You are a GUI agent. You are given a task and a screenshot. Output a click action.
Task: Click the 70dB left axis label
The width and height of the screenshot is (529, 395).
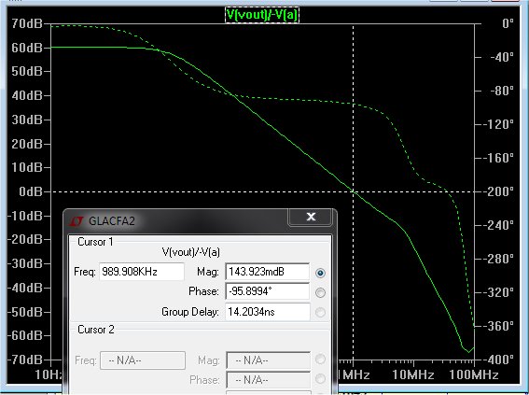pos(27,23)
